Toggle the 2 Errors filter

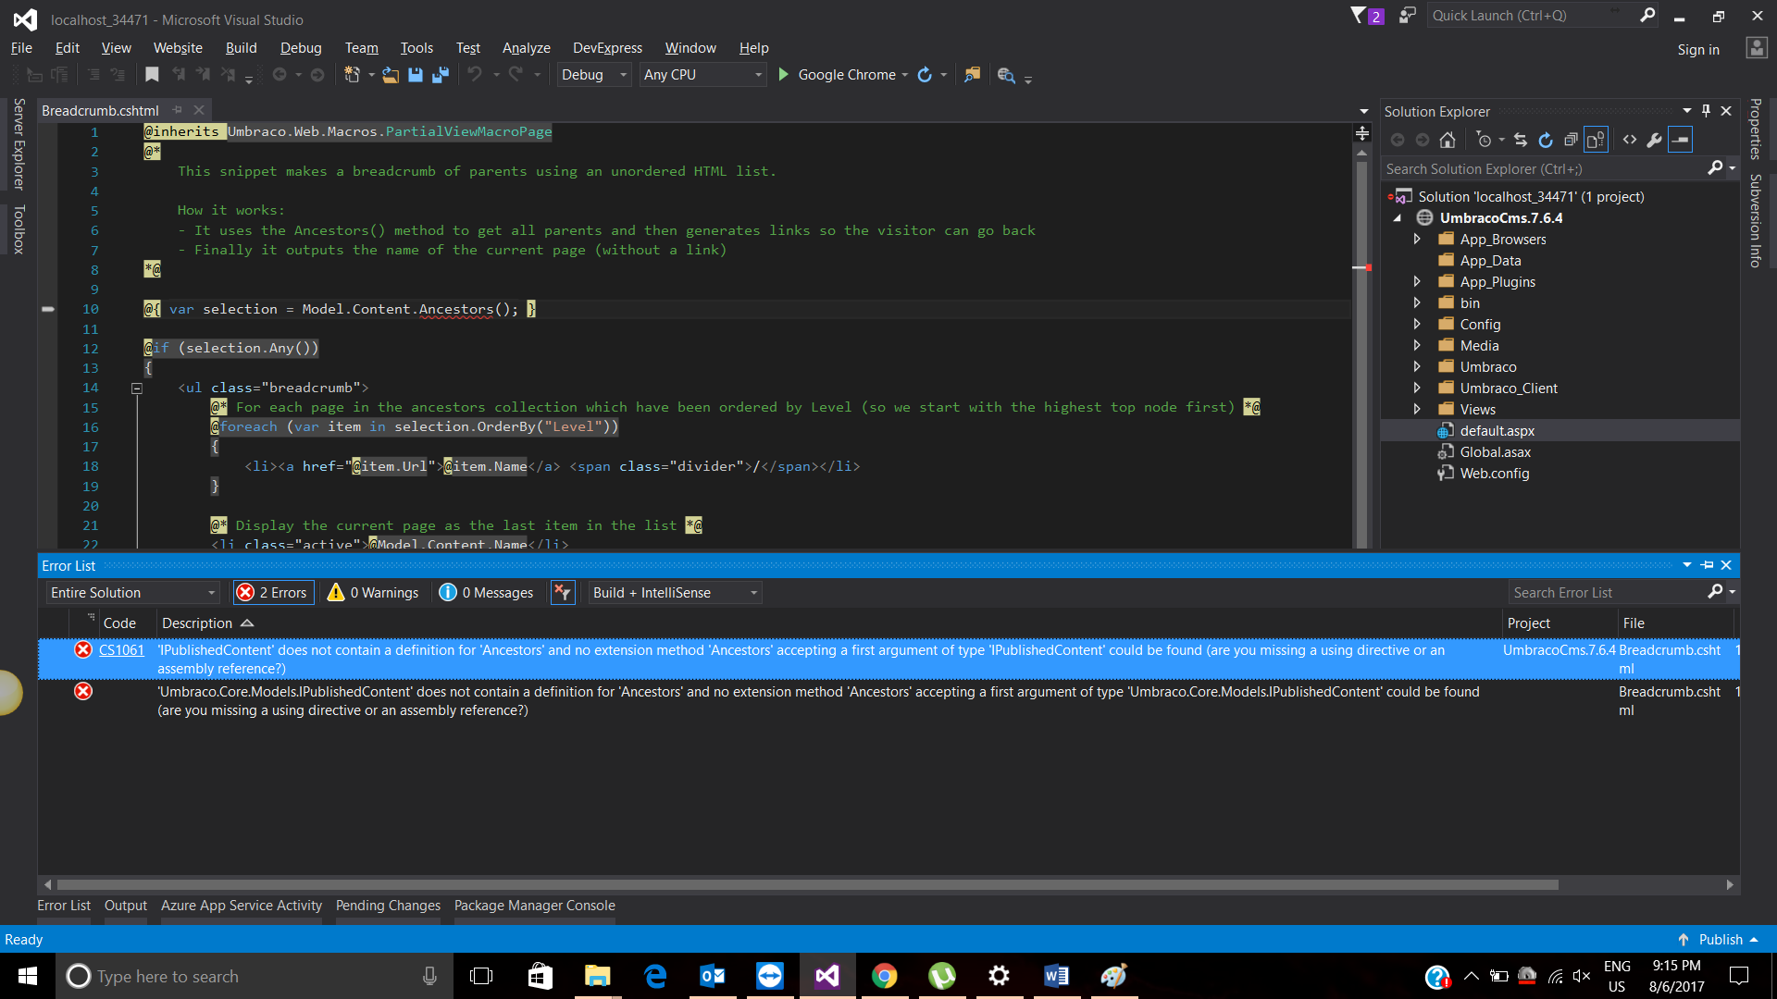coord(272,593)
